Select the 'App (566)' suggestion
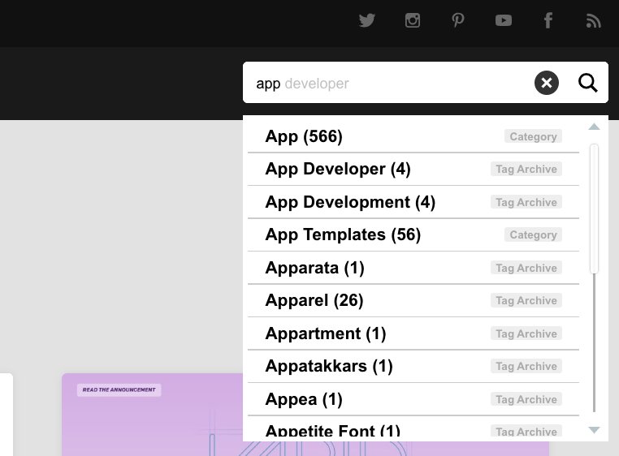 (x=413, y=136)
